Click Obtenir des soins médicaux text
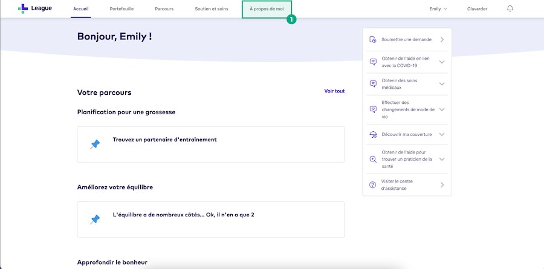Image resolution: width=544 pixels, height=269 pixels. click(400, 84)
